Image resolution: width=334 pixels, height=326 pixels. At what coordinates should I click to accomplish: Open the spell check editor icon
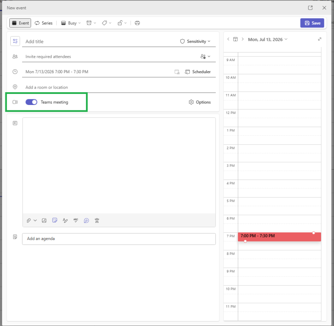pos(76,220)
